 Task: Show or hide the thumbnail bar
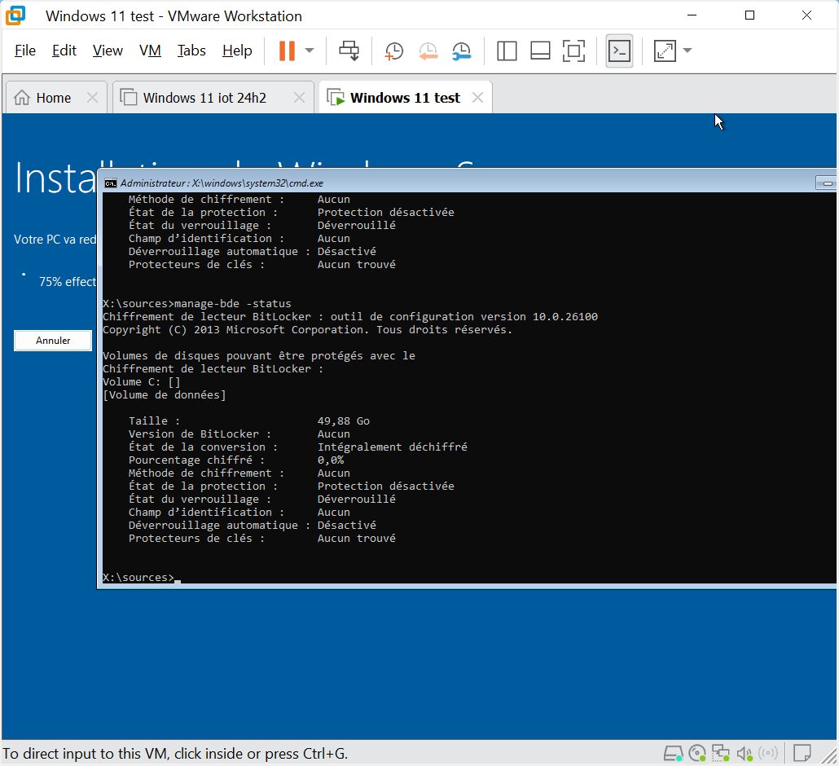point(540,51)
